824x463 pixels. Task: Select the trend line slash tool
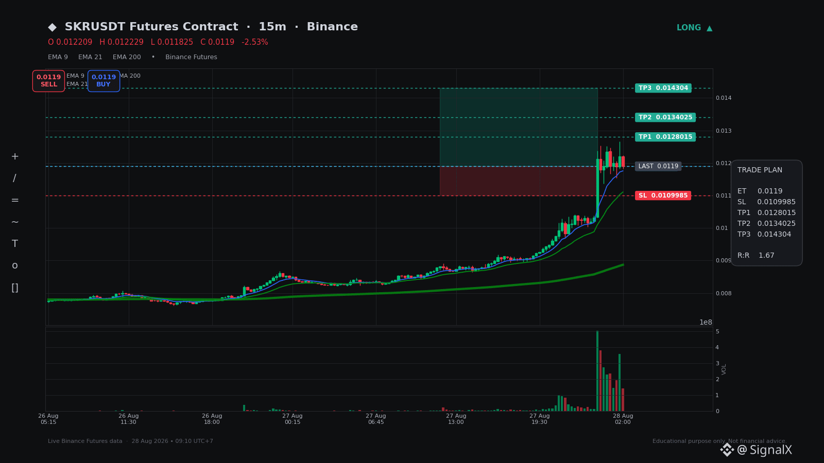coord(15,179)
